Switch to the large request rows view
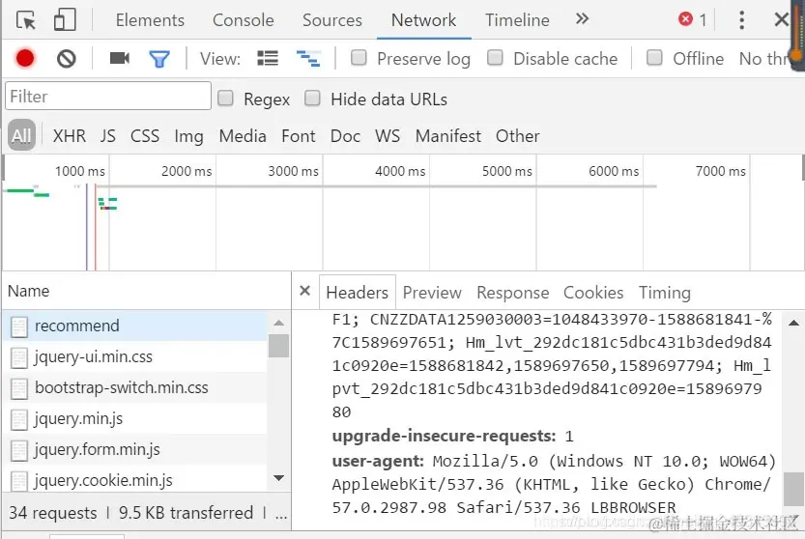 [x=268, y=59]
